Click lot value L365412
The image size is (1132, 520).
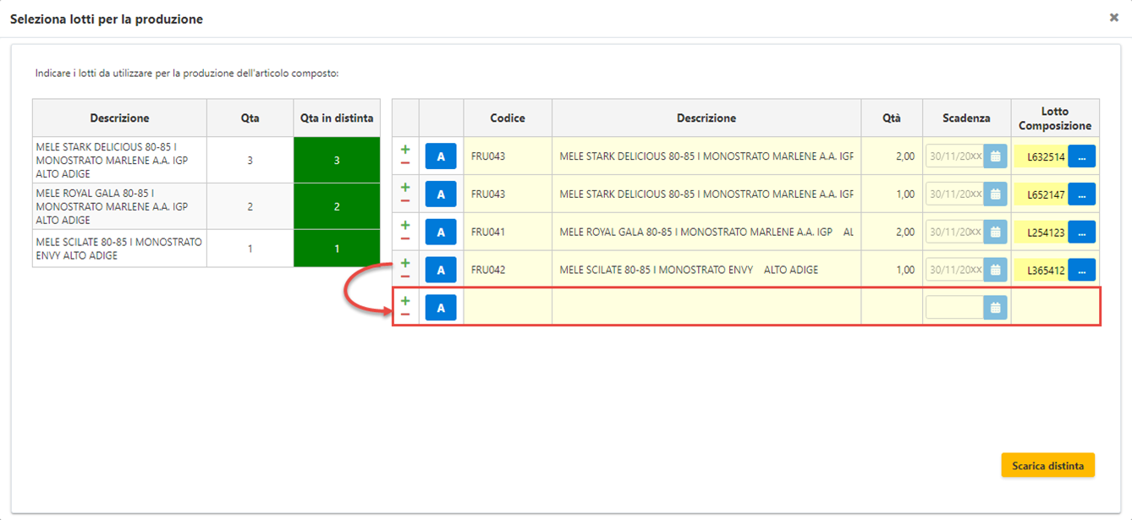click(x=1046, y=271)
